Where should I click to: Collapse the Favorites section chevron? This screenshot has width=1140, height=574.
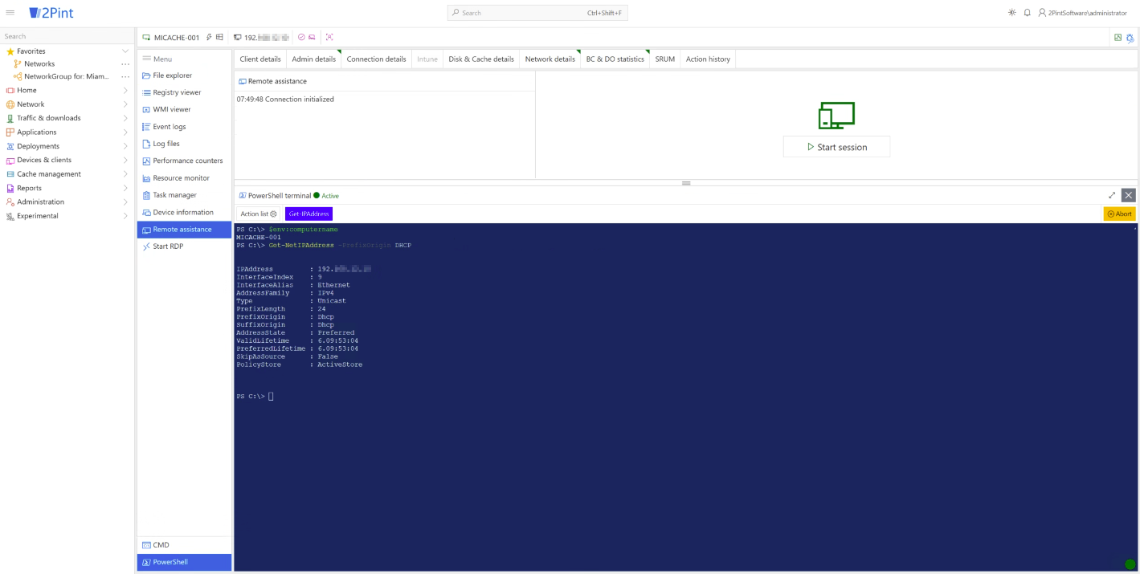(x=125, y=51)
